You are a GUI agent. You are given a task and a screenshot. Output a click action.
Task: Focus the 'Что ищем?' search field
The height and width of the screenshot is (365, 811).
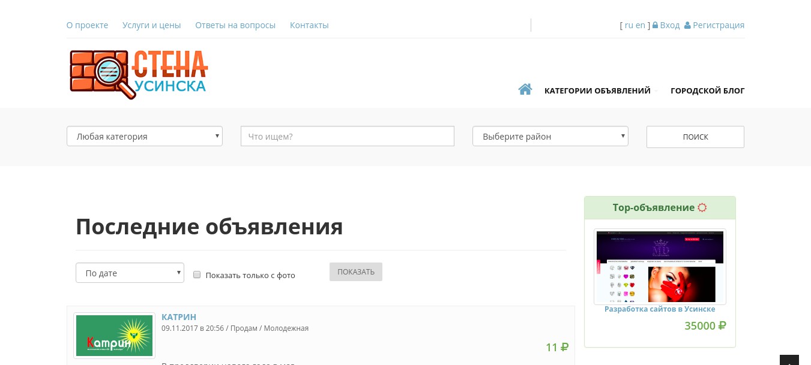[x=348, y=136]
